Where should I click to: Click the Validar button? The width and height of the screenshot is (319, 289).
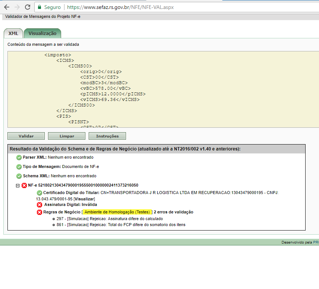[26, 136]
